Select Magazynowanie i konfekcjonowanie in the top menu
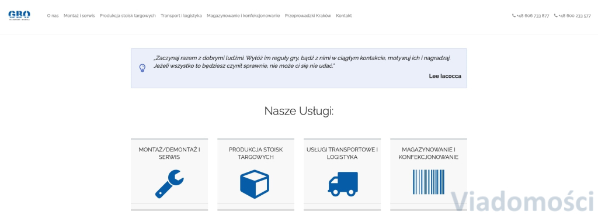Screen dimensions: 598x218 (x=244, y=16)
